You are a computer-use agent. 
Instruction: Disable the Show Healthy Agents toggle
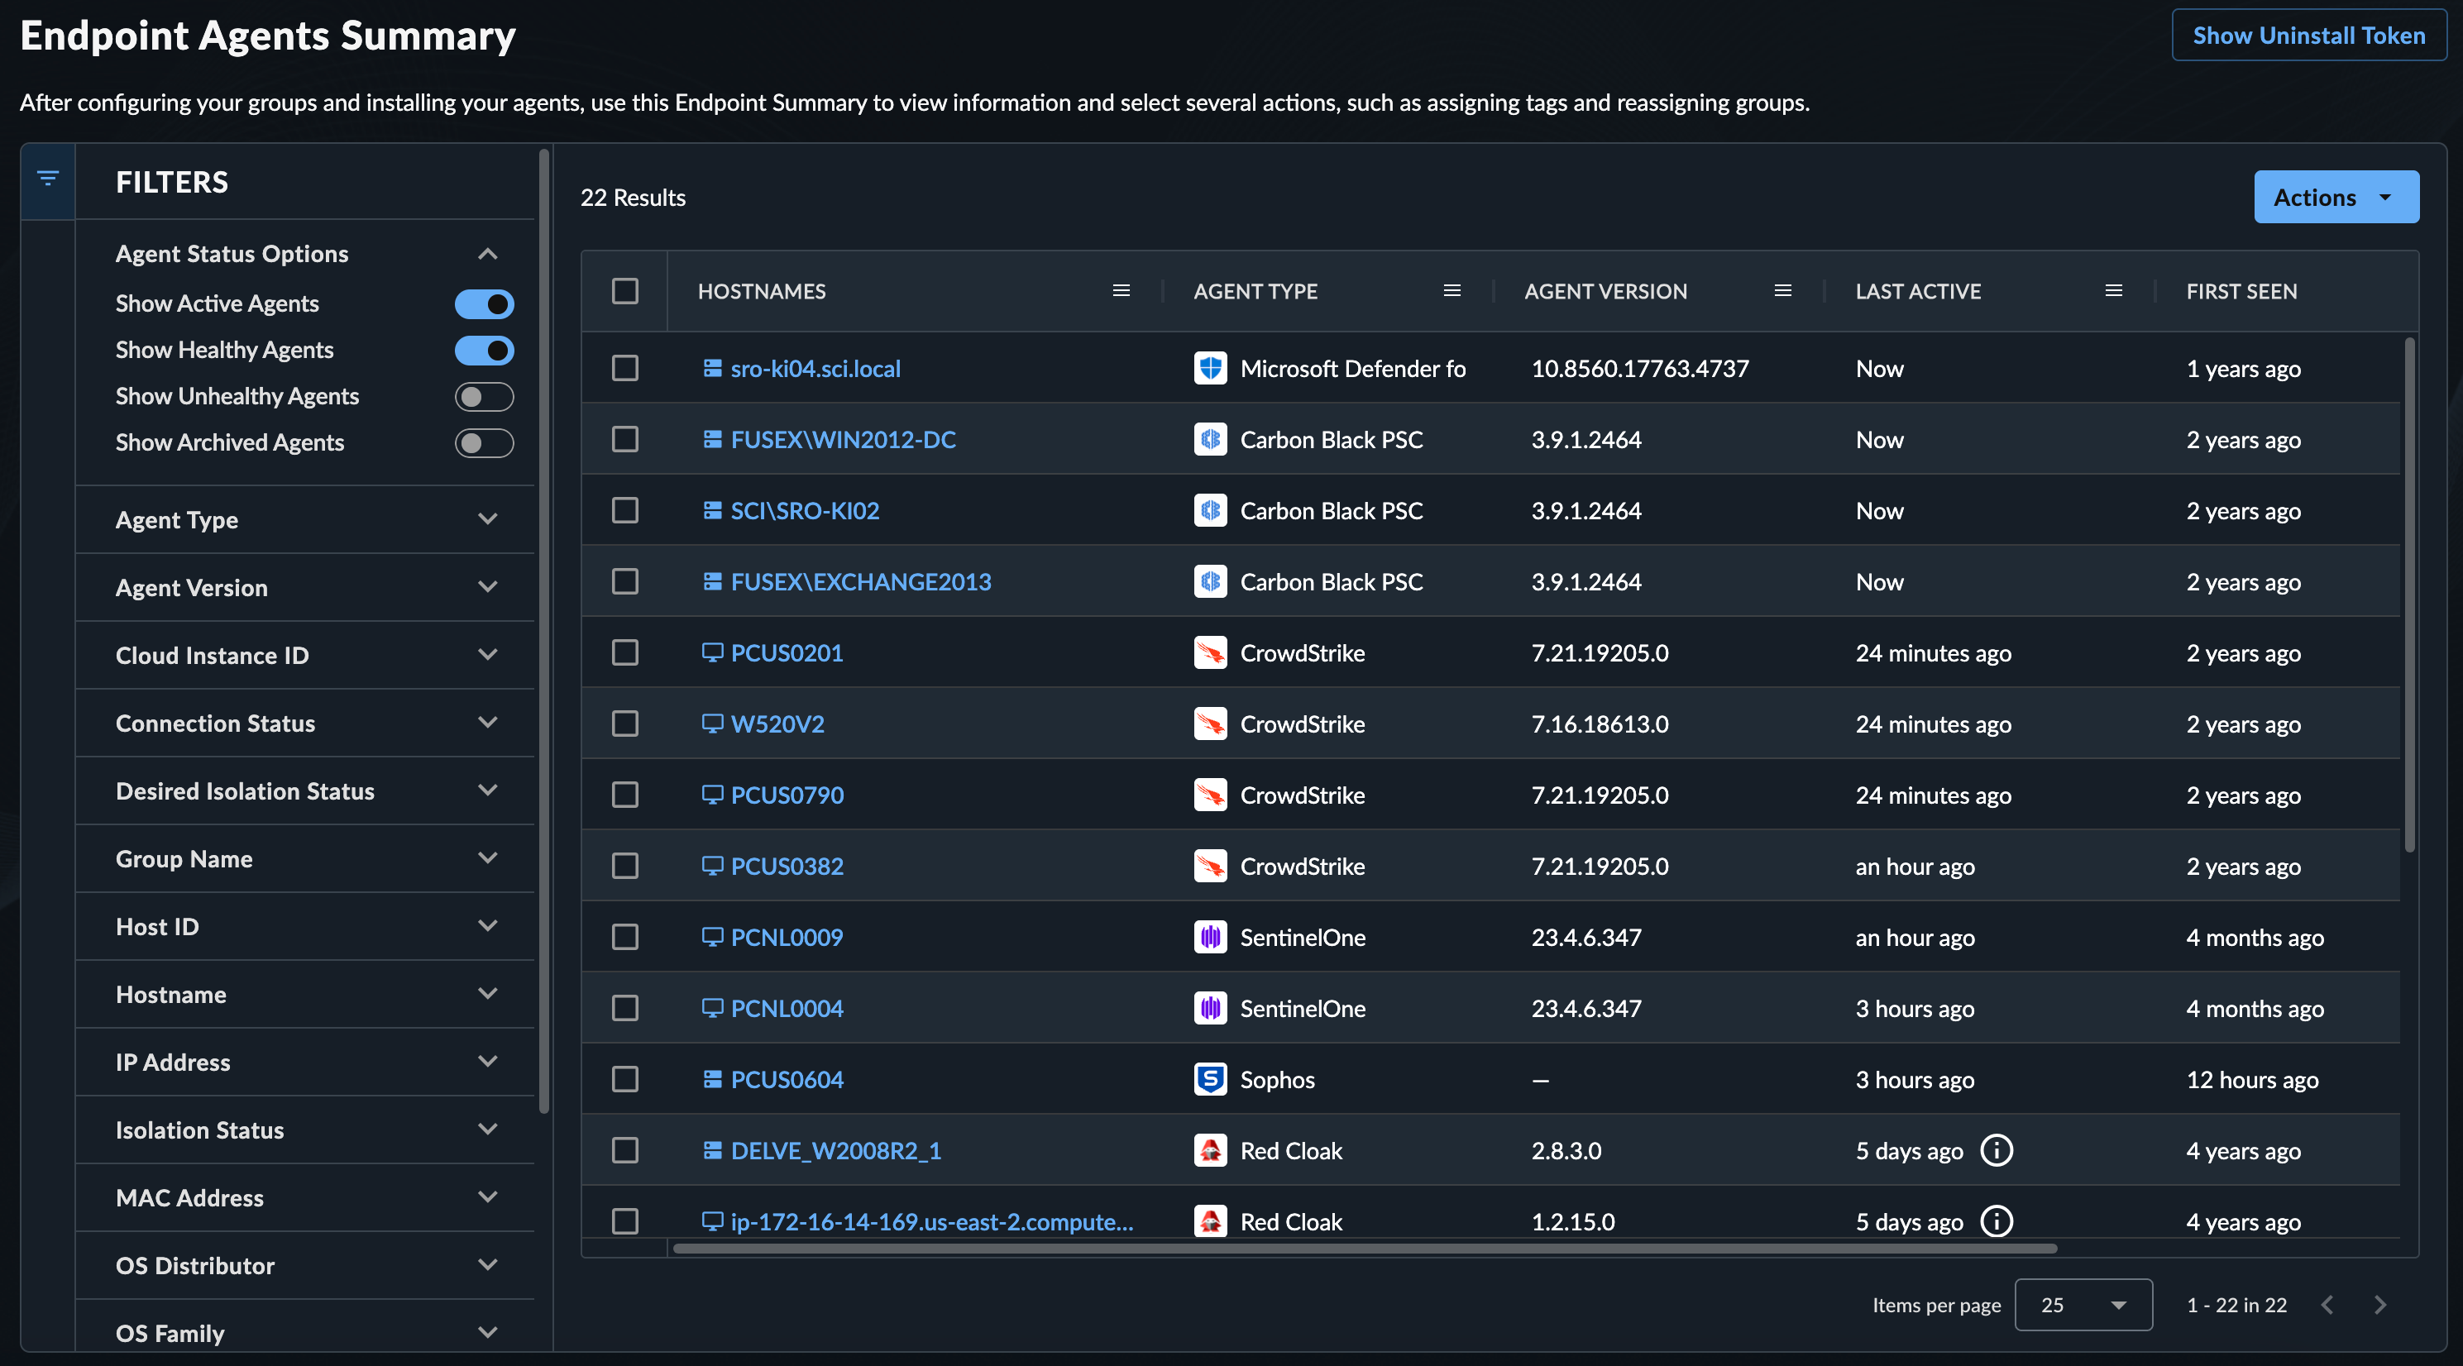pos(484,350)
